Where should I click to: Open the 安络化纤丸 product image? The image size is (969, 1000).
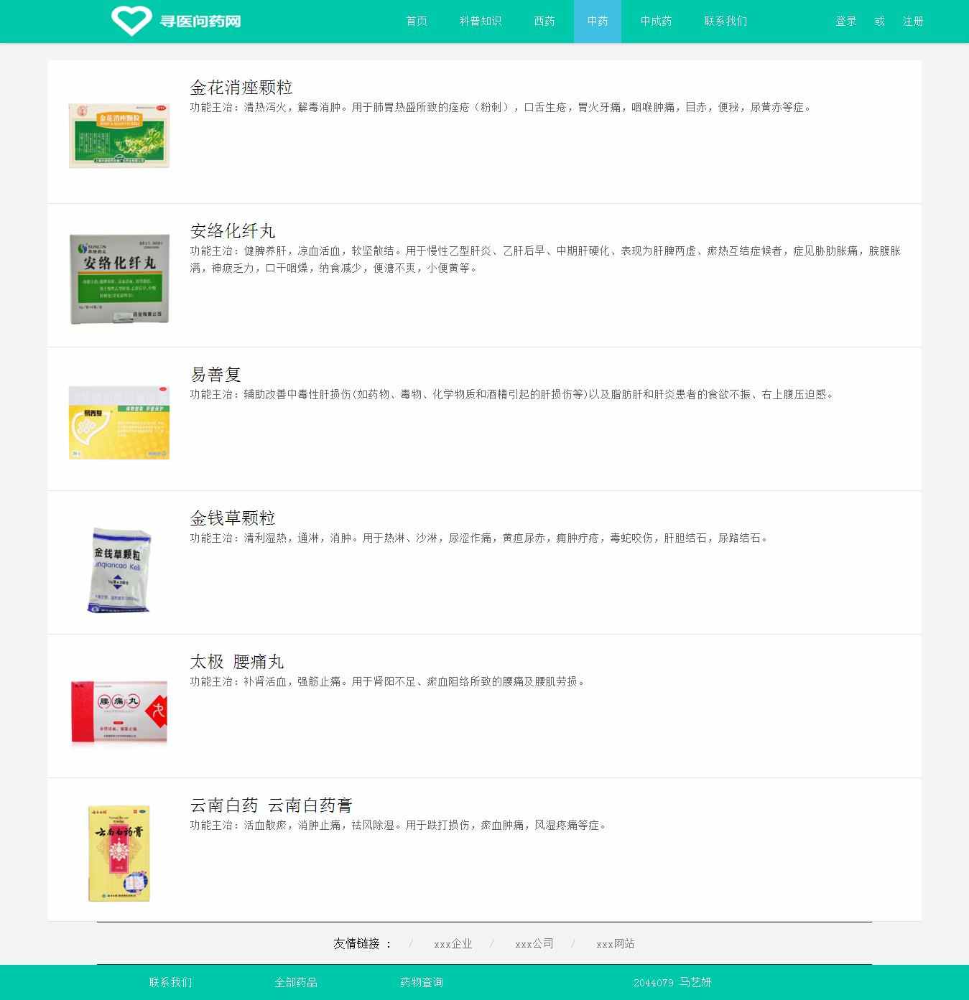tap(119, 279)
